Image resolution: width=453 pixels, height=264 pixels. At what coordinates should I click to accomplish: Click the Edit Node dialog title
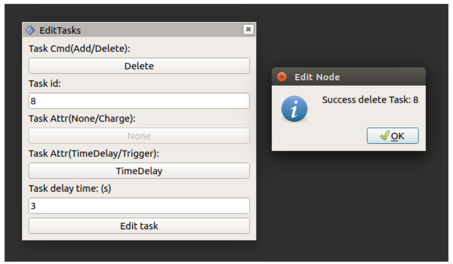(x=317, y=77)
